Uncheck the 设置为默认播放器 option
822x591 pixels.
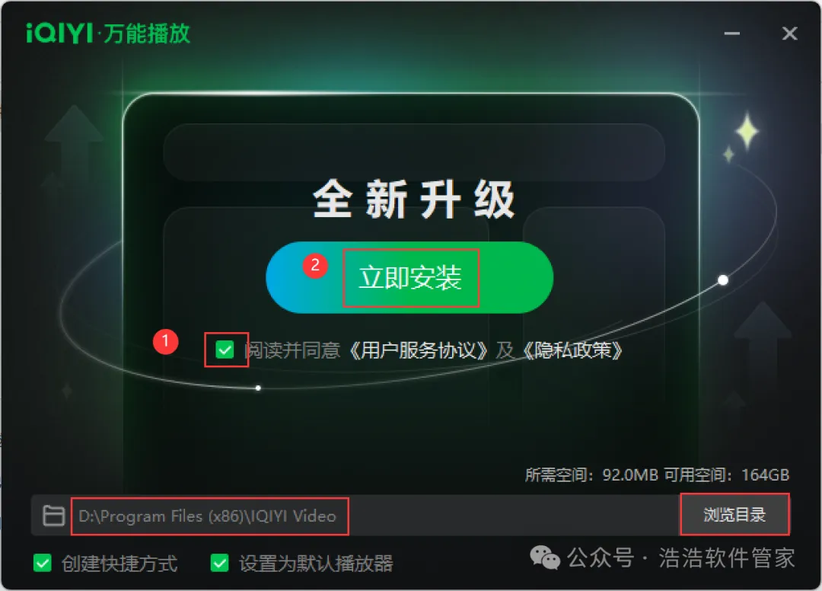tap(220, 564)
